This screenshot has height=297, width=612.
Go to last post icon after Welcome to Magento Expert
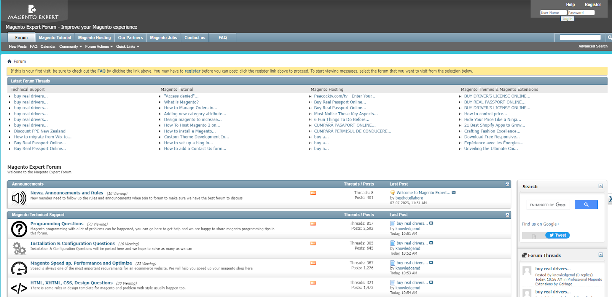click(x=454, y=192)
